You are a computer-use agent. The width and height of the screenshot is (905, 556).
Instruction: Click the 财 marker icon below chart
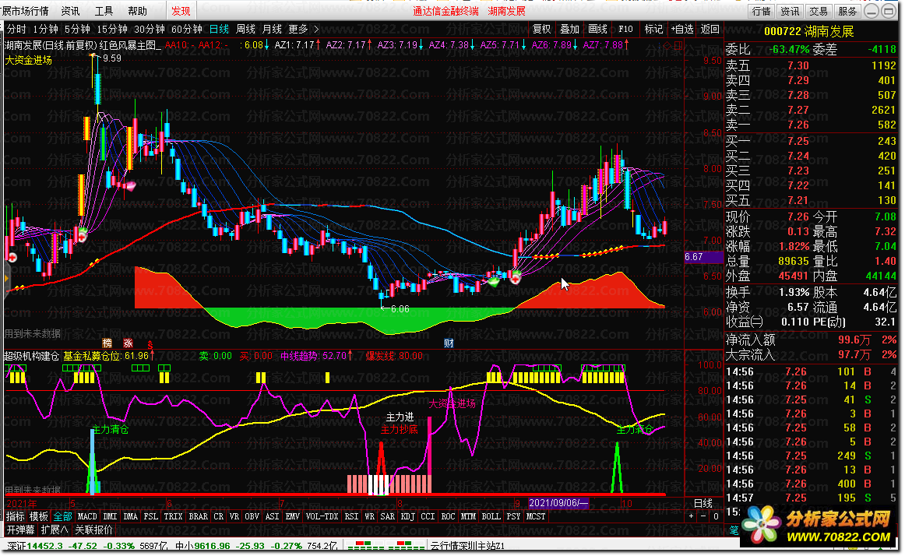tap(449, 343)
